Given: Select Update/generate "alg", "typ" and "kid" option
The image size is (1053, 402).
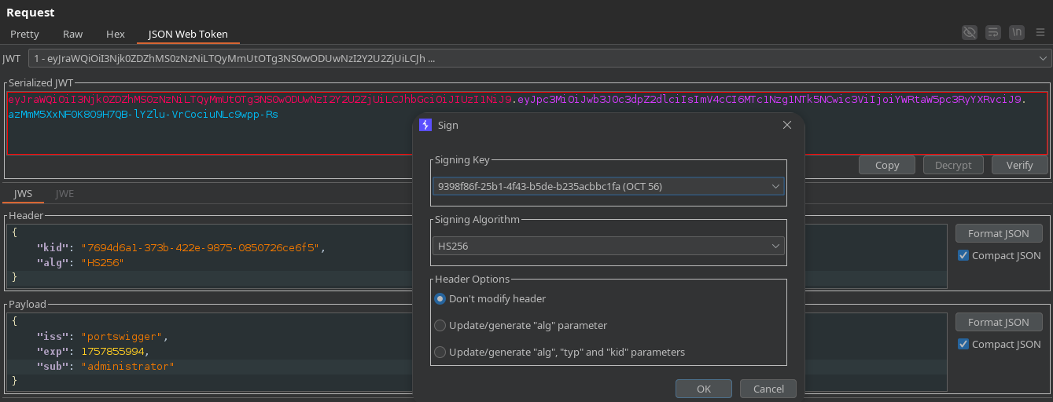Looking at the screenshot, I should coord(440,352).
